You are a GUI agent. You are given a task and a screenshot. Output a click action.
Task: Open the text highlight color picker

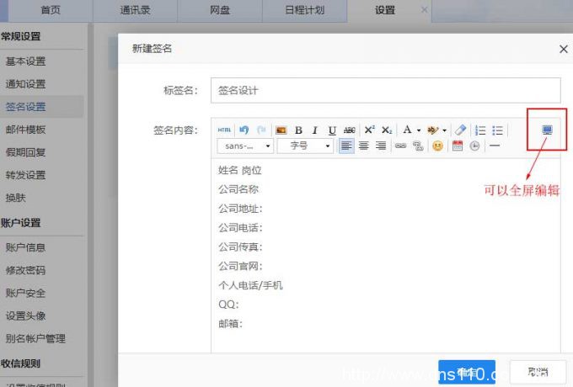tap(433, 130)
